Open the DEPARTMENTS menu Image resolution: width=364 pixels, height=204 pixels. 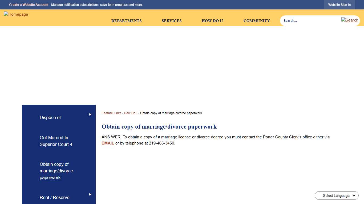(126, 21)
